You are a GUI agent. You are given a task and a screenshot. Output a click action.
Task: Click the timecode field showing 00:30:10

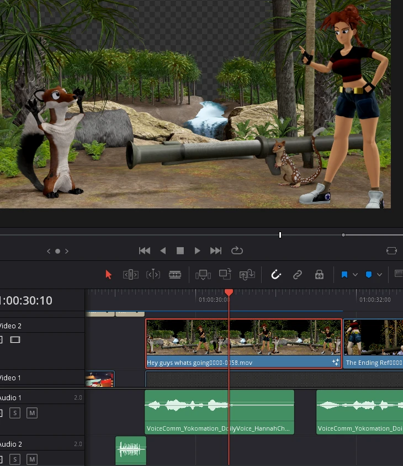click(x=26, y=301)
